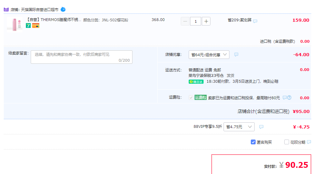Enable the 花呗分期 checkbox
The width and height of the screenshot is (316, 174).
286,142
